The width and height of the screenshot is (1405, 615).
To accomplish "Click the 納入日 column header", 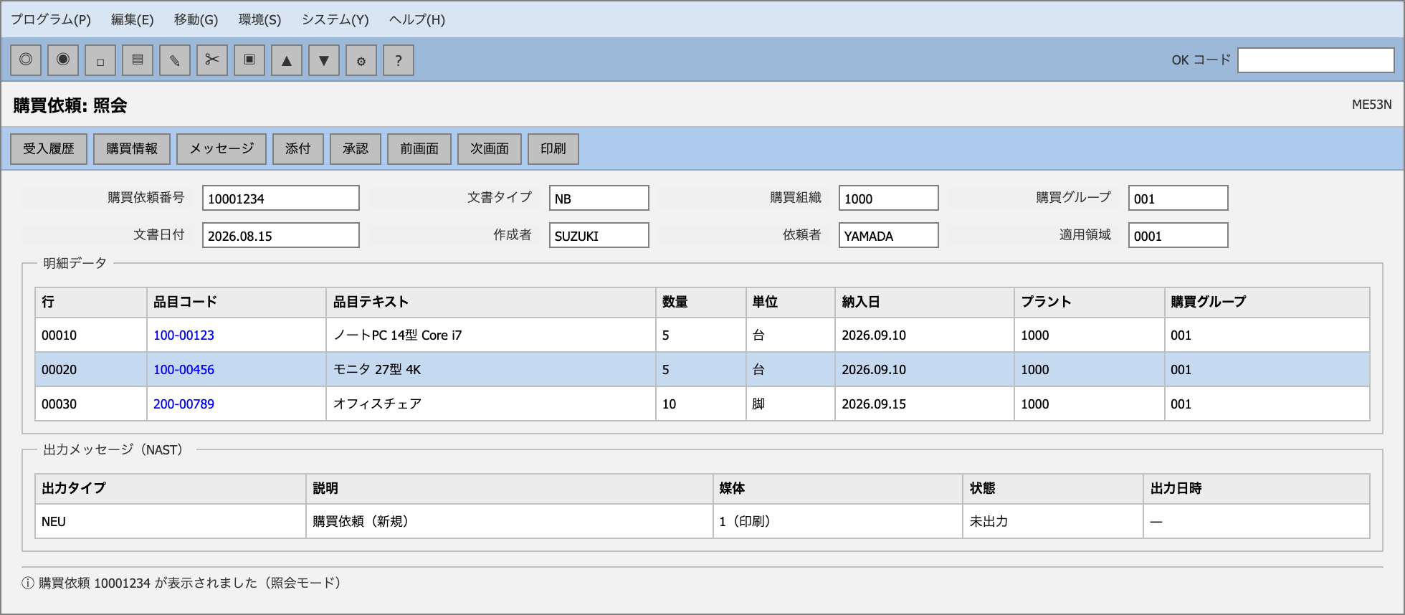I will point(925,302).
